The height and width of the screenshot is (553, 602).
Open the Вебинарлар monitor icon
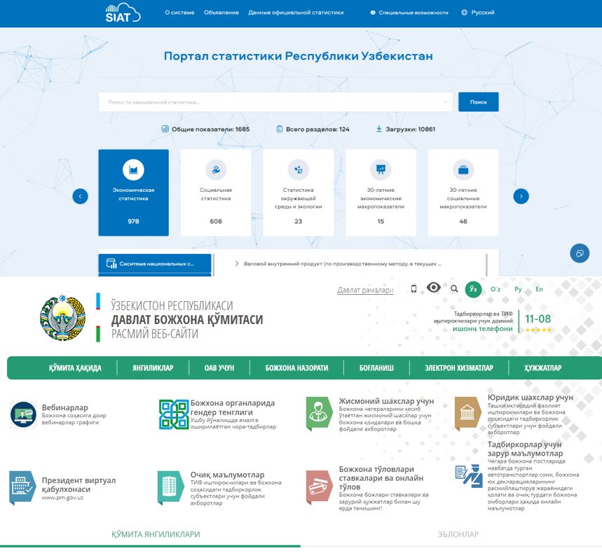pos(23,414)
